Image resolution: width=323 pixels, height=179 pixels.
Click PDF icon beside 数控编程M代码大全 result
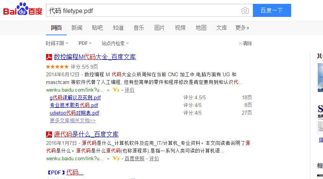point(49,57)
